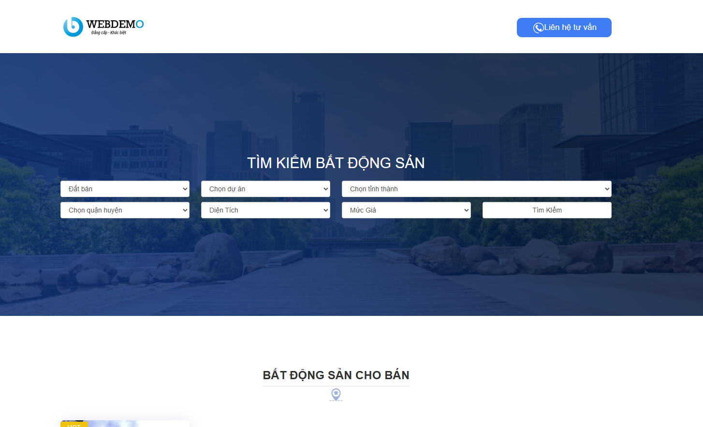
Task: Open the "Chọn quận huyện" dropdown
Action: click(125, 210)
